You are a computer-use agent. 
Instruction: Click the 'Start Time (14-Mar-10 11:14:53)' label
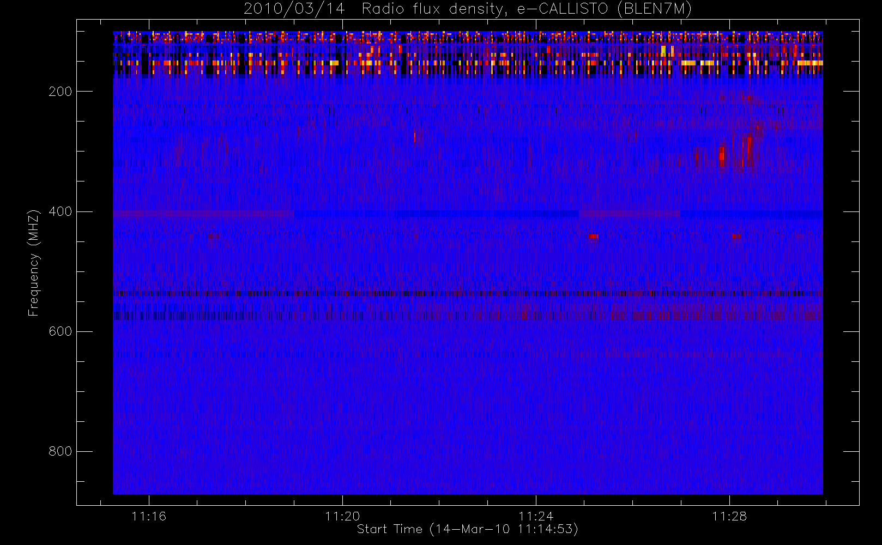tap(467, 529)
